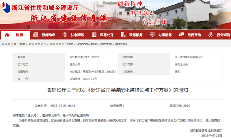Click the article headline about 装配化装修试点工作方案

click(118, 90)
